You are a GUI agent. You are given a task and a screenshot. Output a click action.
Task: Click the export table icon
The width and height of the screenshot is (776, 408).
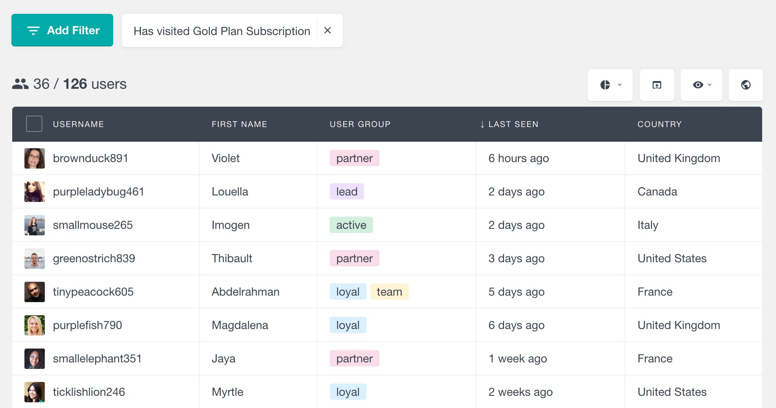657,85
